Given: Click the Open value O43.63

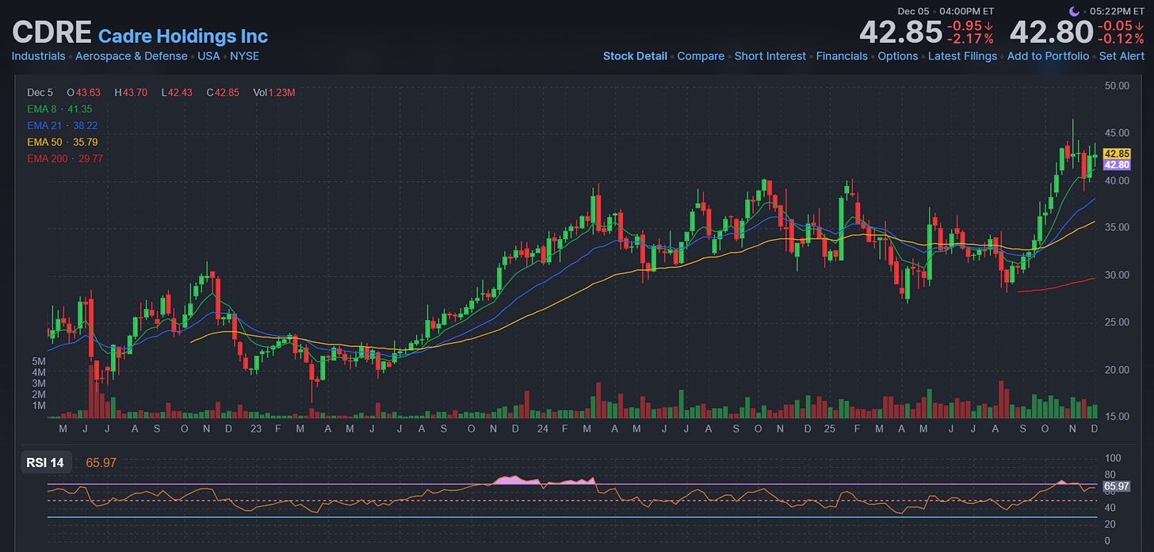Looking at the screenshot, I should click(x=85, y=93).
